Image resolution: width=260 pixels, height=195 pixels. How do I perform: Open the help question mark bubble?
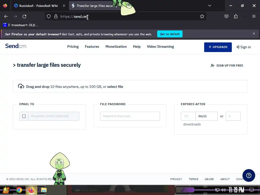[249, 175]
